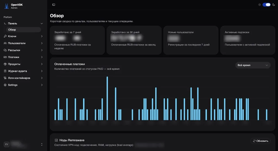The image size is (278, 151).
Task: Select the Обзор menu item
Action: (x=23, y=30)
